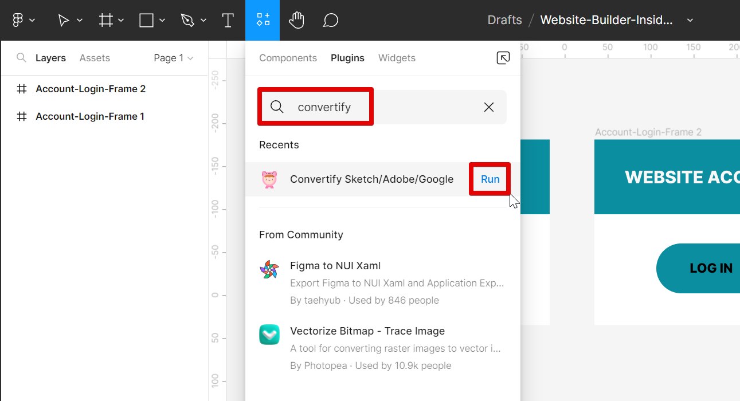This screenshot has height=401, width=740.
Task: Select the Text tool
Action: 228,21
